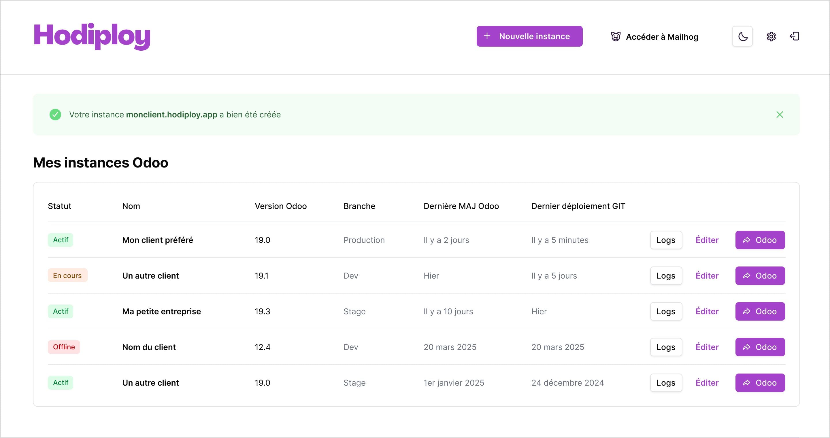The height and width of the screenshot is (438, 830).
Task: Click the logout arrow icon
Action: click(795, 36)
